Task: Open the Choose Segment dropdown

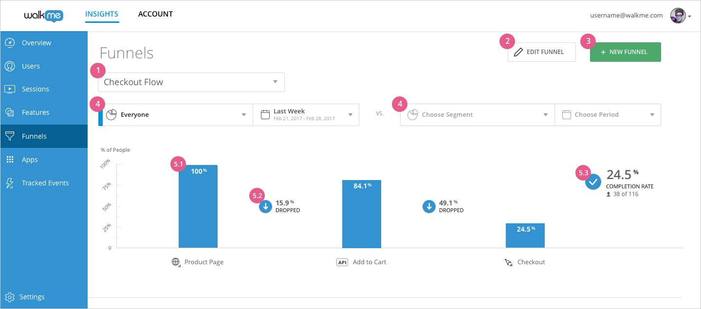Action: (x=477, y=114)
